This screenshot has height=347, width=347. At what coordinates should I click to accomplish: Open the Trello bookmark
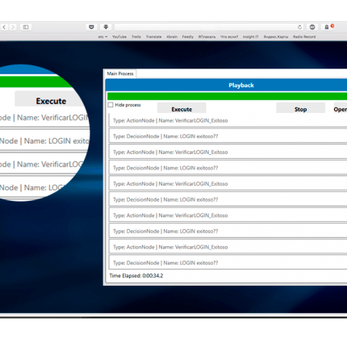coord(136,36)
